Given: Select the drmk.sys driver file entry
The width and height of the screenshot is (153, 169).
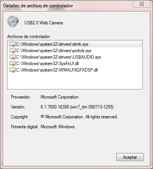Looking at the screenshot, I should (75, 44).
